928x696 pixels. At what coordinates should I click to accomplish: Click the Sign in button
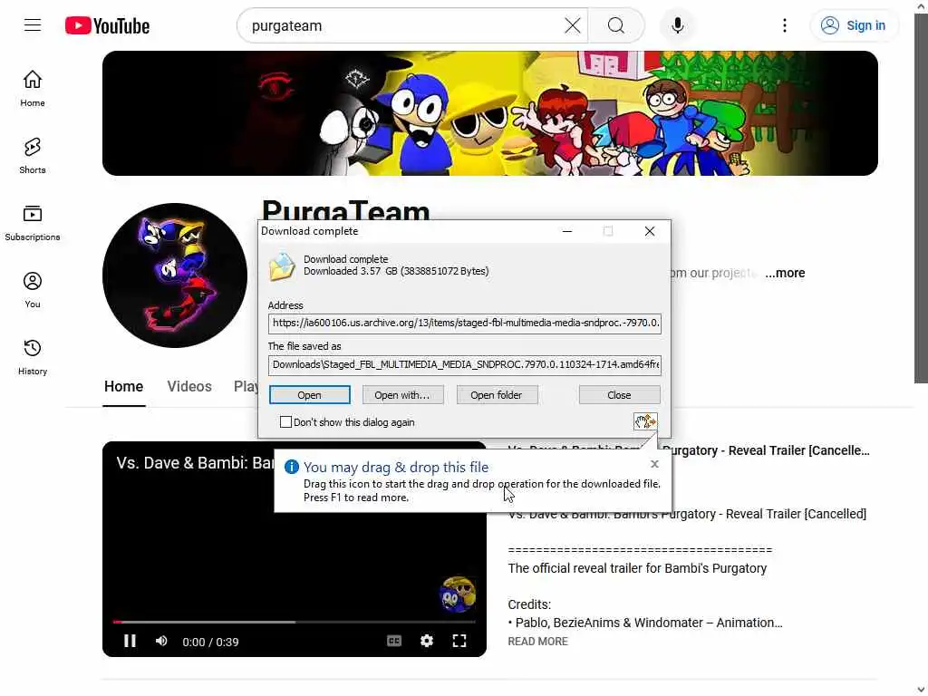click(853, 25)
